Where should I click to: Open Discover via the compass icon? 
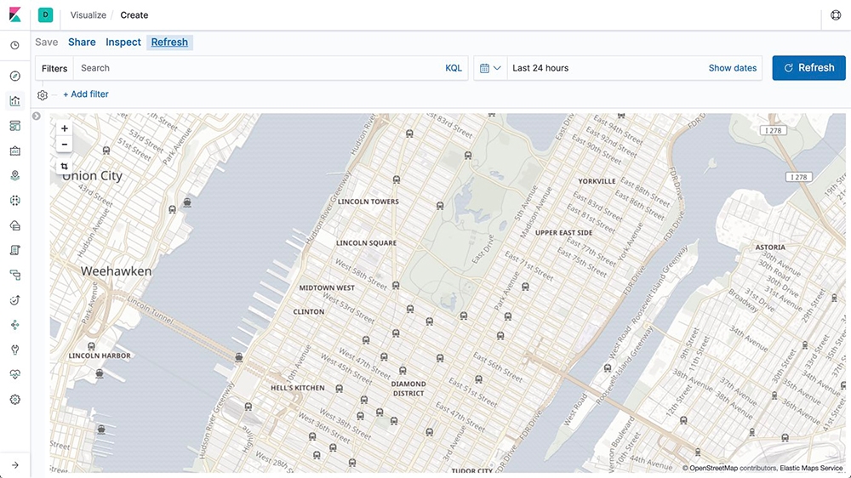coord(15,76)
